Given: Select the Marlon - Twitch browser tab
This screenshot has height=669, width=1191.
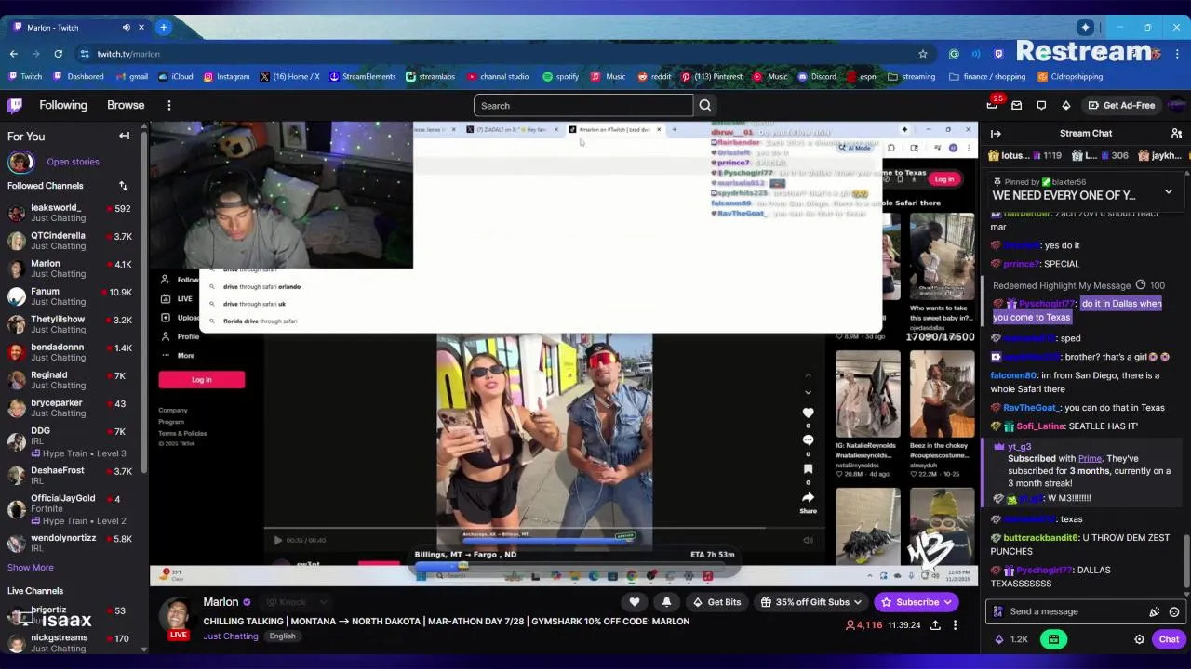Looking at the screenshot, I should [x=79, y=27].
